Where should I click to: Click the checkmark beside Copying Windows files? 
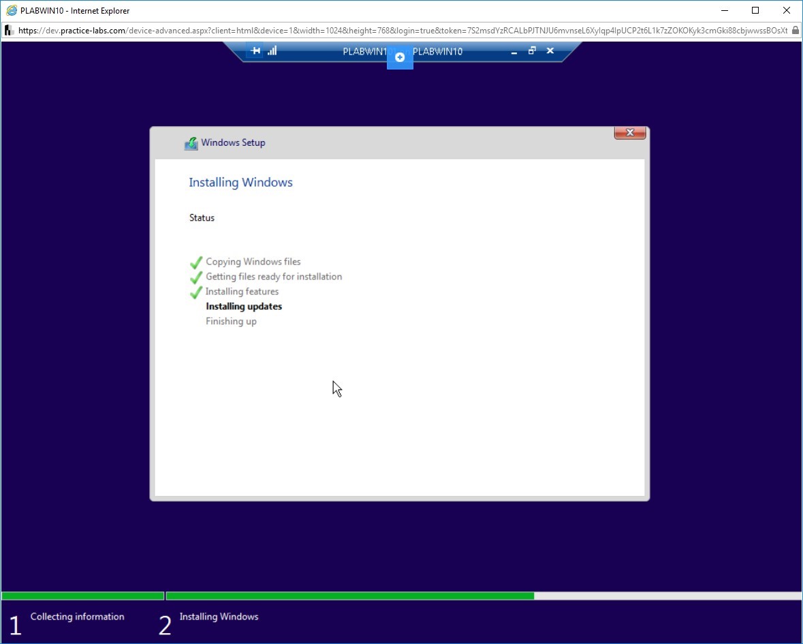(196, 262)
